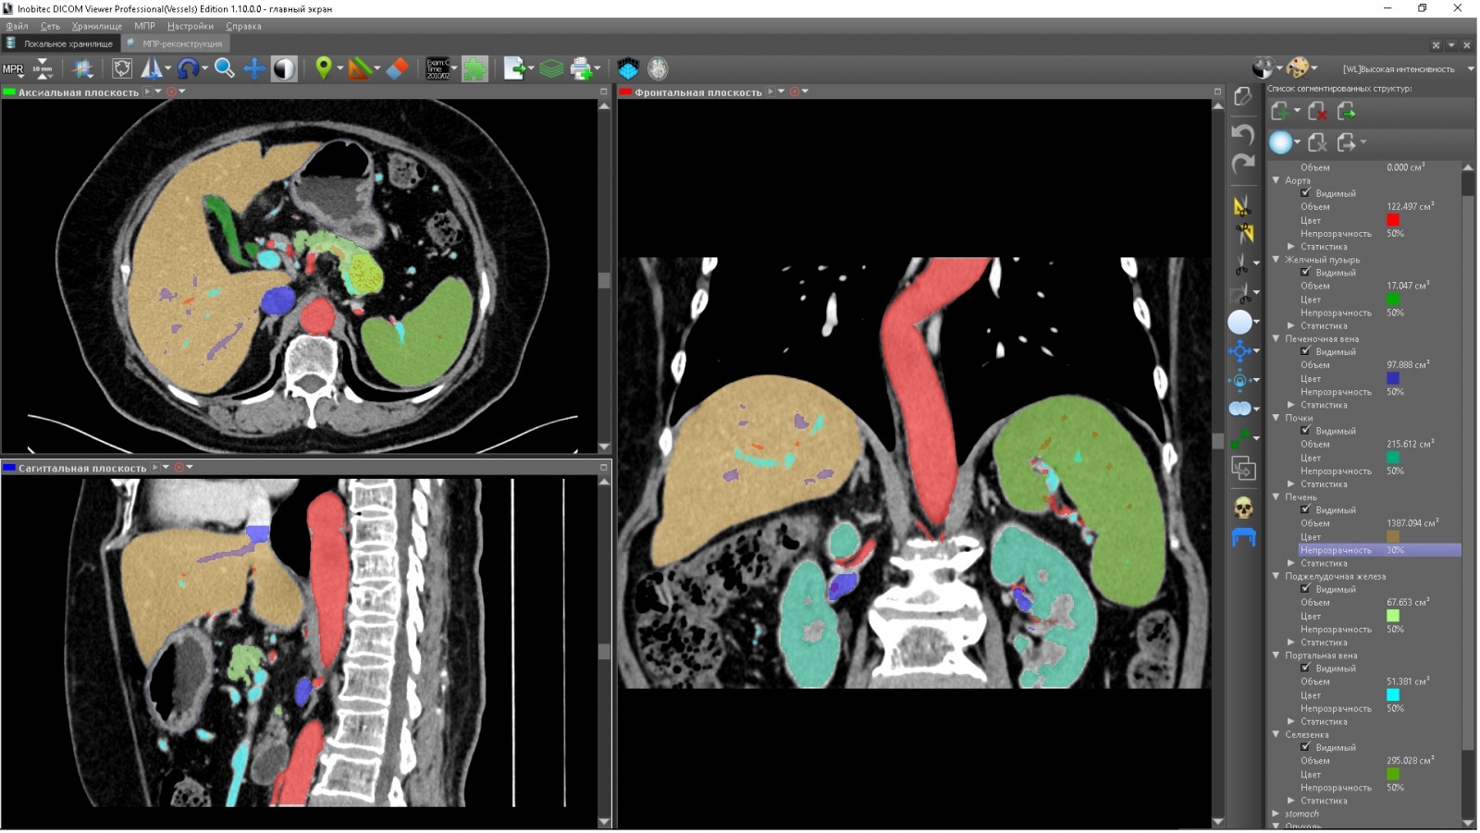This screenshot has width=1480, height=833.
Task: Click the delete structure red X icon
Action: tap(1317, 111)
